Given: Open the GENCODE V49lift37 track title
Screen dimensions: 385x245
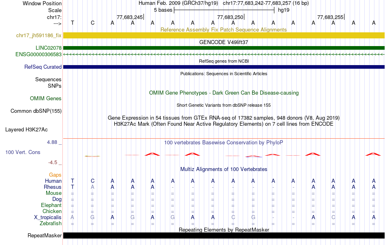Looking at the screenshot, I should tap(224, 42).
